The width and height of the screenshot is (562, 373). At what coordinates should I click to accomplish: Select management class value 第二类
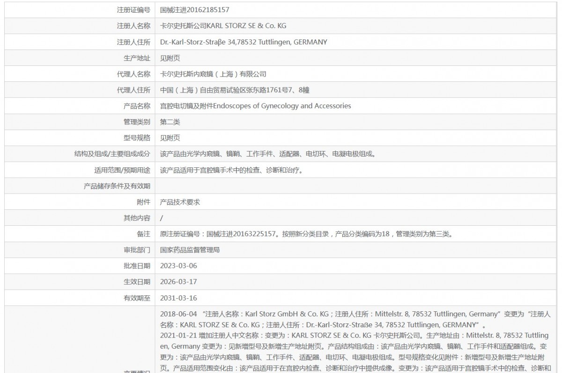pyautogui.click(x=170, y=122)
